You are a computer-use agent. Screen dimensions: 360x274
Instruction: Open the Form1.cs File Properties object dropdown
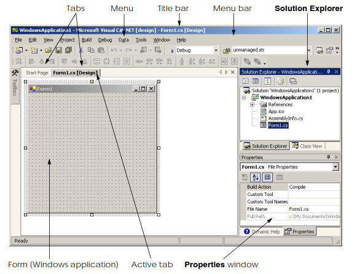click(335, 166)
